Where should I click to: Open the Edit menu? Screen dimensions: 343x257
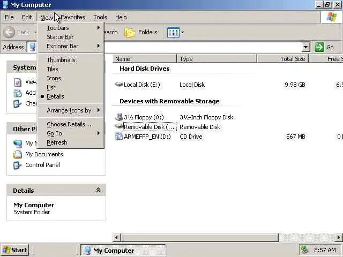pos(27,17)
